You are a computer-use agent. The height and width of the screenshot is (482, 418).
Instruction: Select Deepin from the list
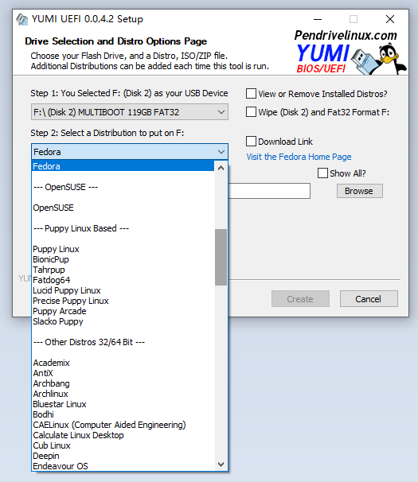pos(123,456)
